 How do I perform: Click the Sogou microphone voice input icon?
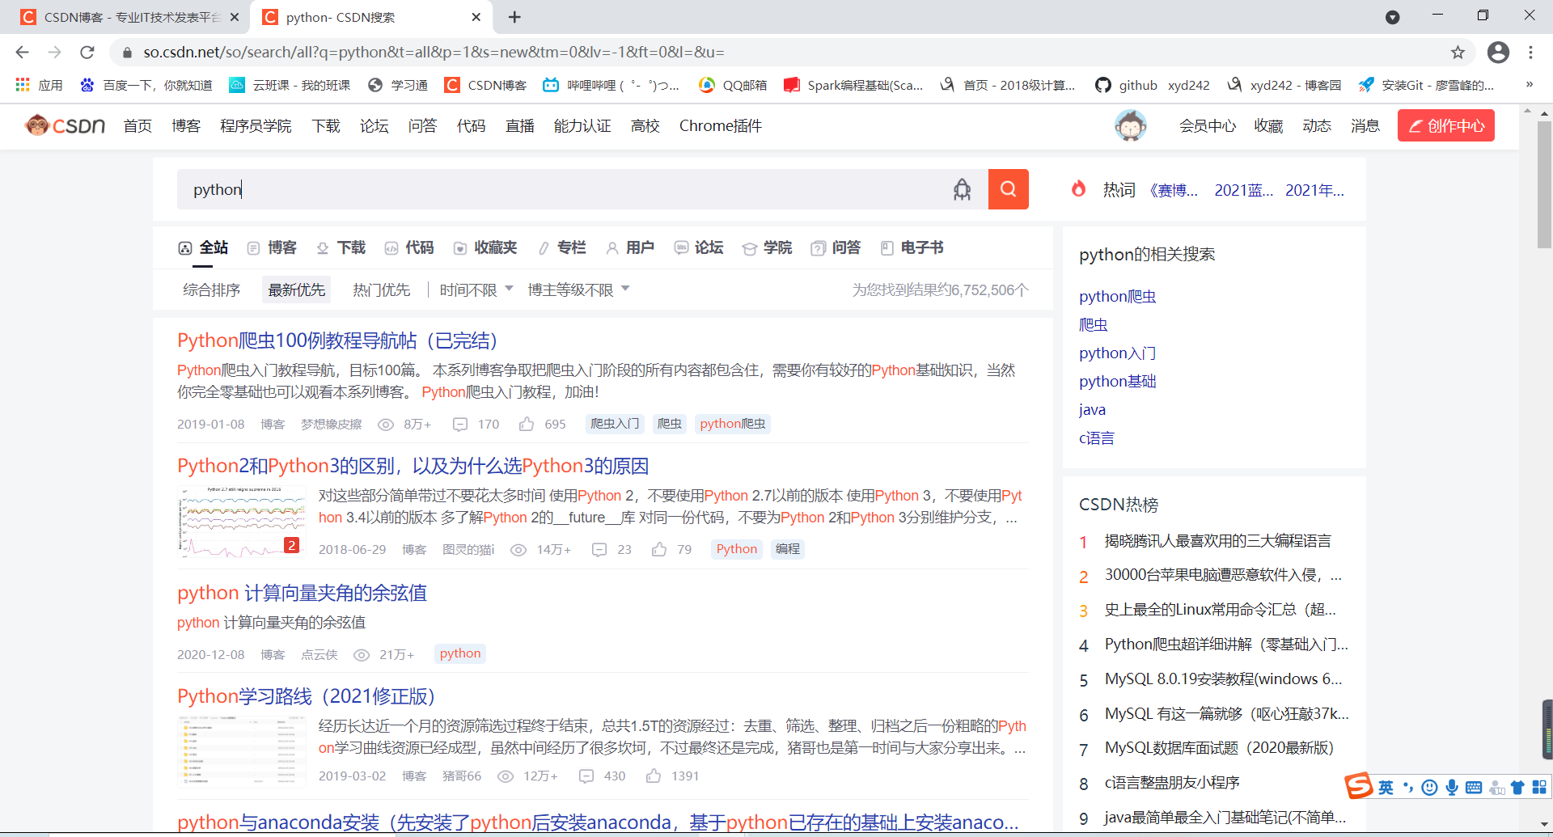[1452, 788]
